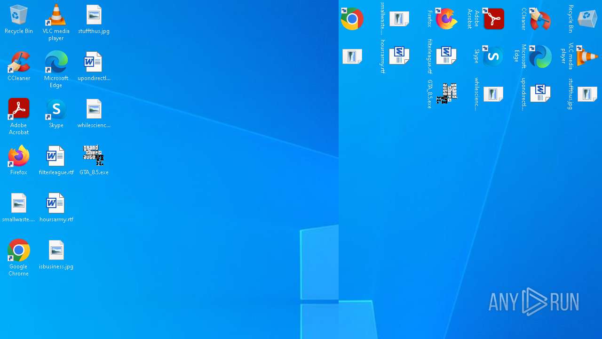602x339 pixels.
Task: Click the sideways-rotated hoursarmy.rtf icon
Action: (x=399, y=56)
